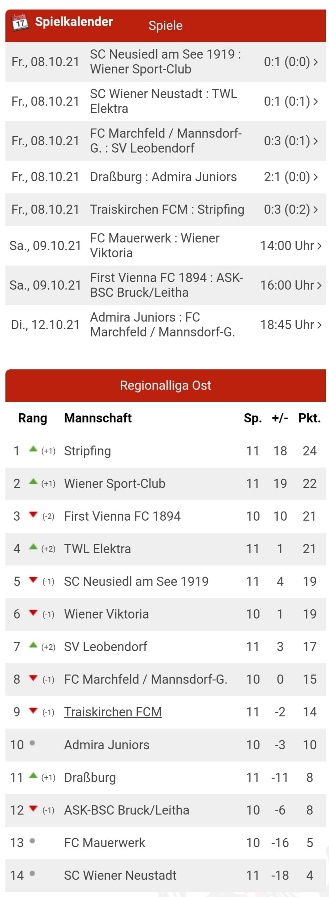
Task: Click green up arrow next to Stripfing
Action: coord(33,448)
